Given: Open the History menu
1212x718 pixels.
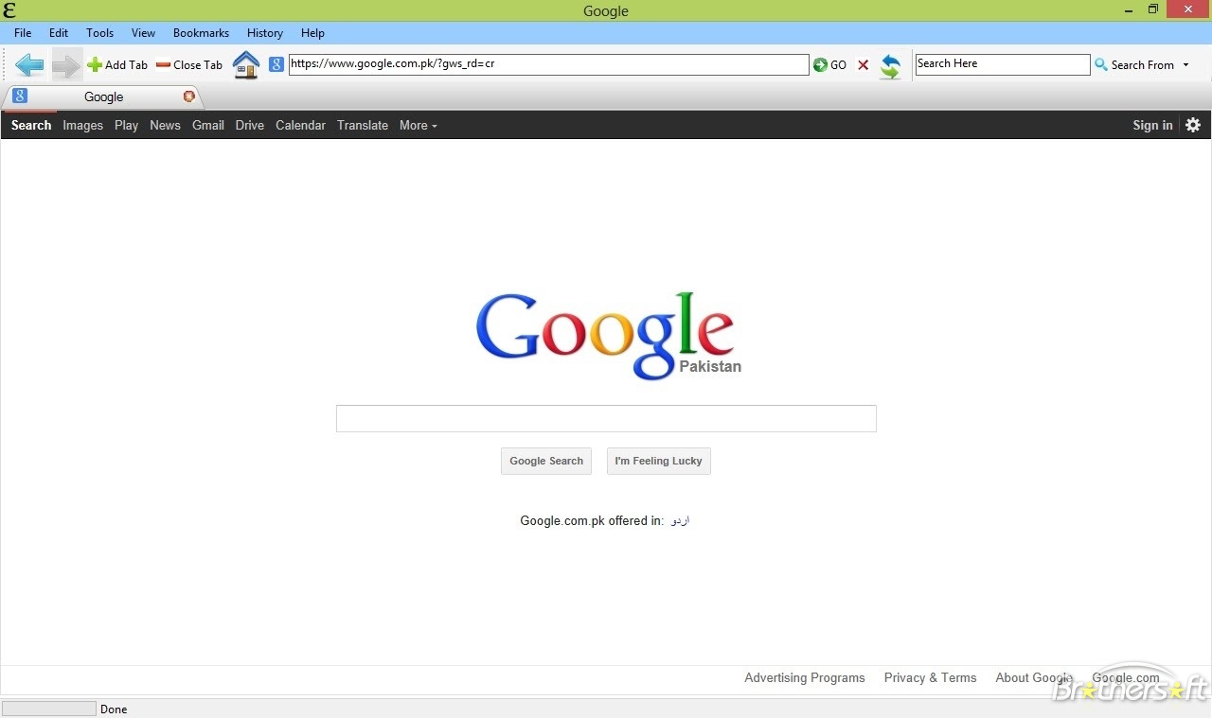Looking at the screenshot, I should tap(265, 33).
